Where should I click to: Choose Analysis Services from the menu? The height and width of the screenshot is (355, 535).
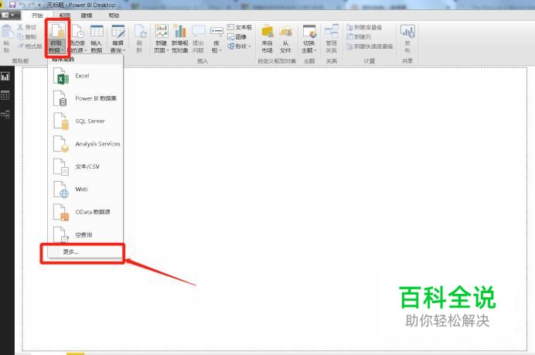tap(85, 144)
